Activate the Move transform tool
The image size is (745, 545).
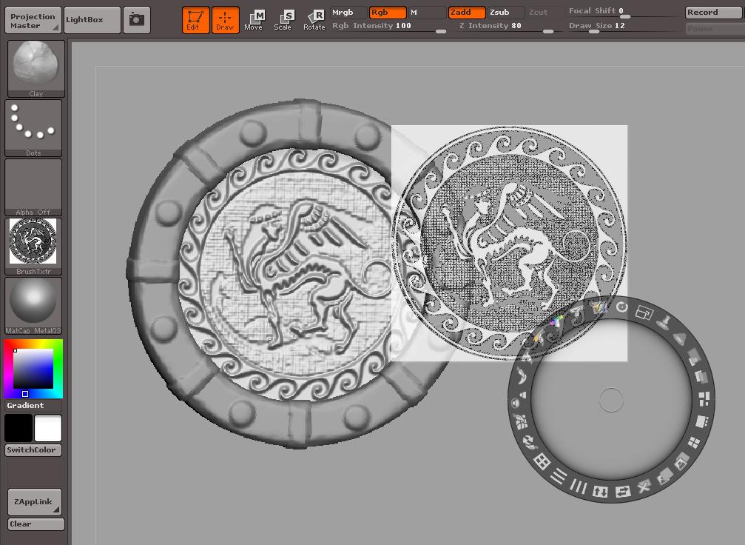tap(254, 20)
